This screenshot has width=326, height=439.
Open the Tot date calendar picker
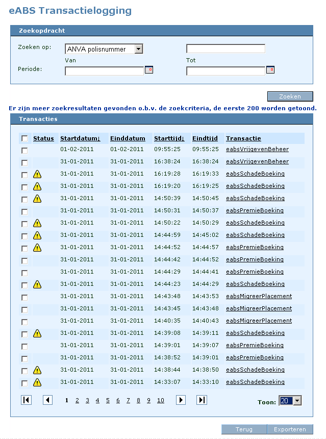click(x=270, y=70)
